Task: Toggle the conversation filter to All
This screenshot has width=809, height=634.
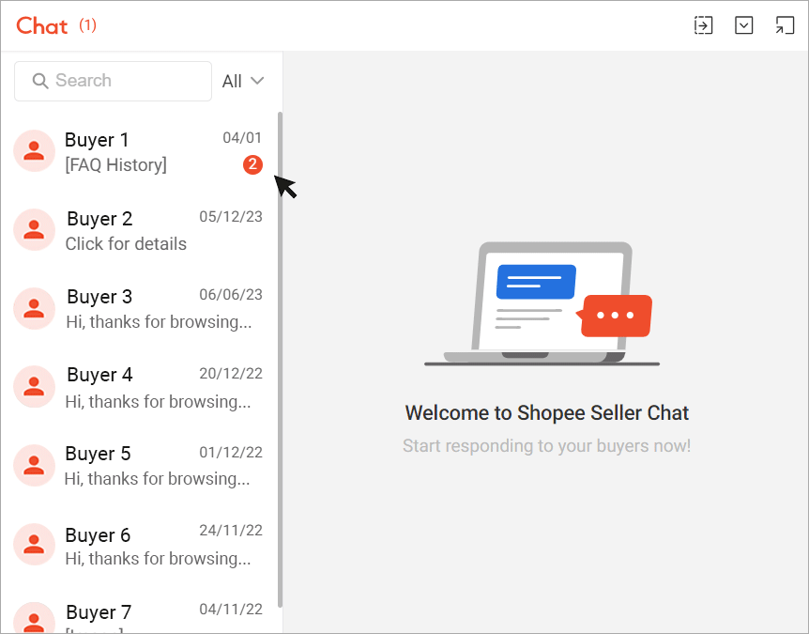Action: point(242,81)
